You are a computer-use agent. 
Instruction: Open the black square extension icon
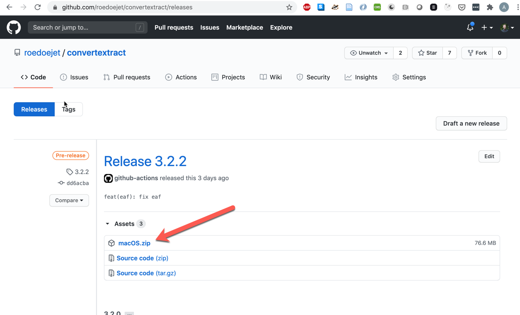pos(433,7)
